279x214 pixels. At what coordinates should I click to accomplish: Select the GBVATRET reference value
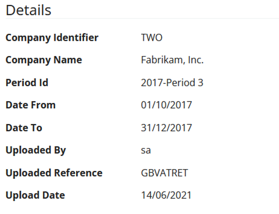pos(164,173)
